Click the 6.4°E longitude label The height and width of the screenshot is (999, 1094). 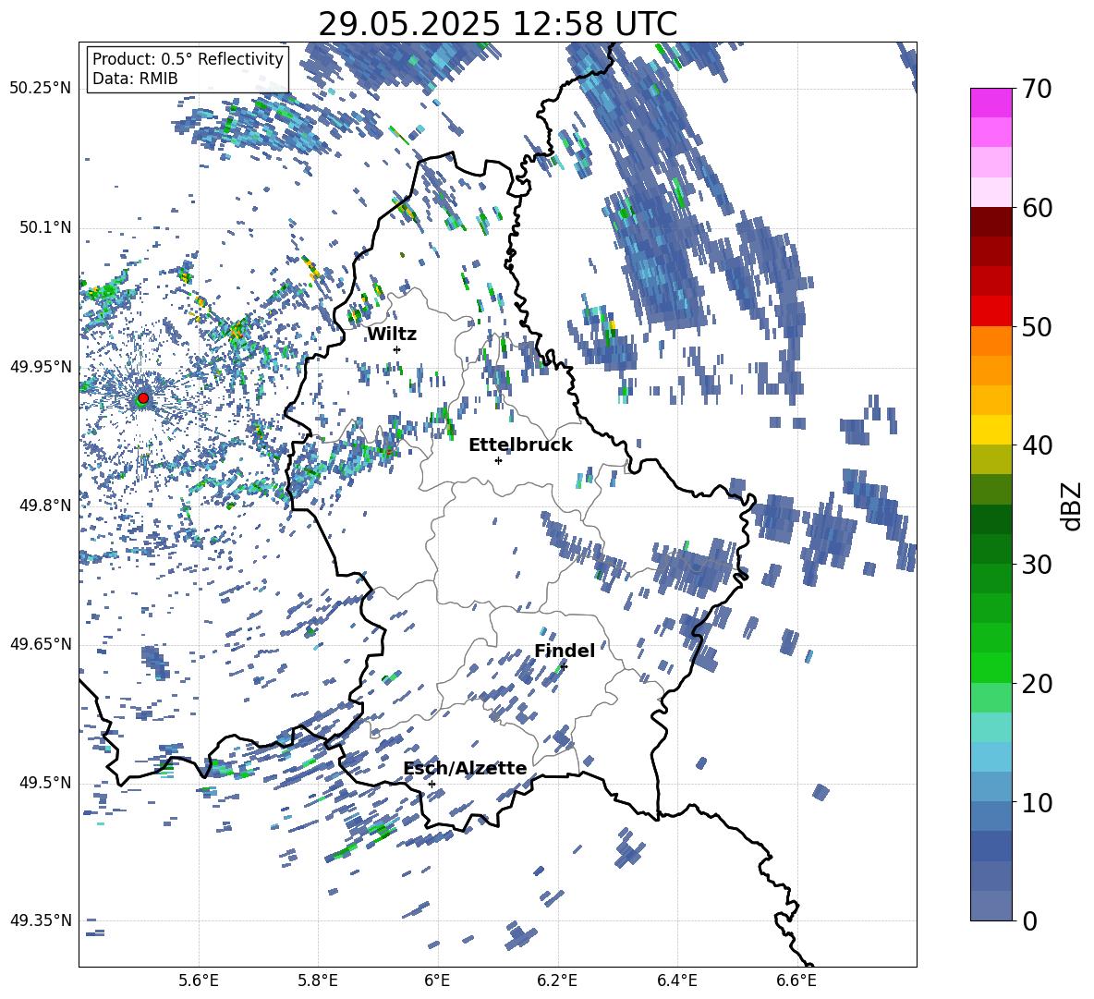pos(677,981)
